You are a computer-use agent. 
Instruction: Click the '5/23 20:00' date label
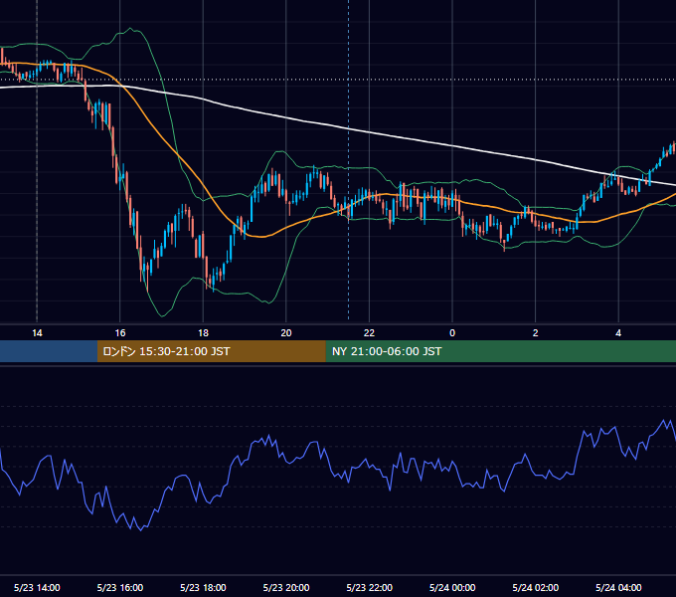(286, 587)
